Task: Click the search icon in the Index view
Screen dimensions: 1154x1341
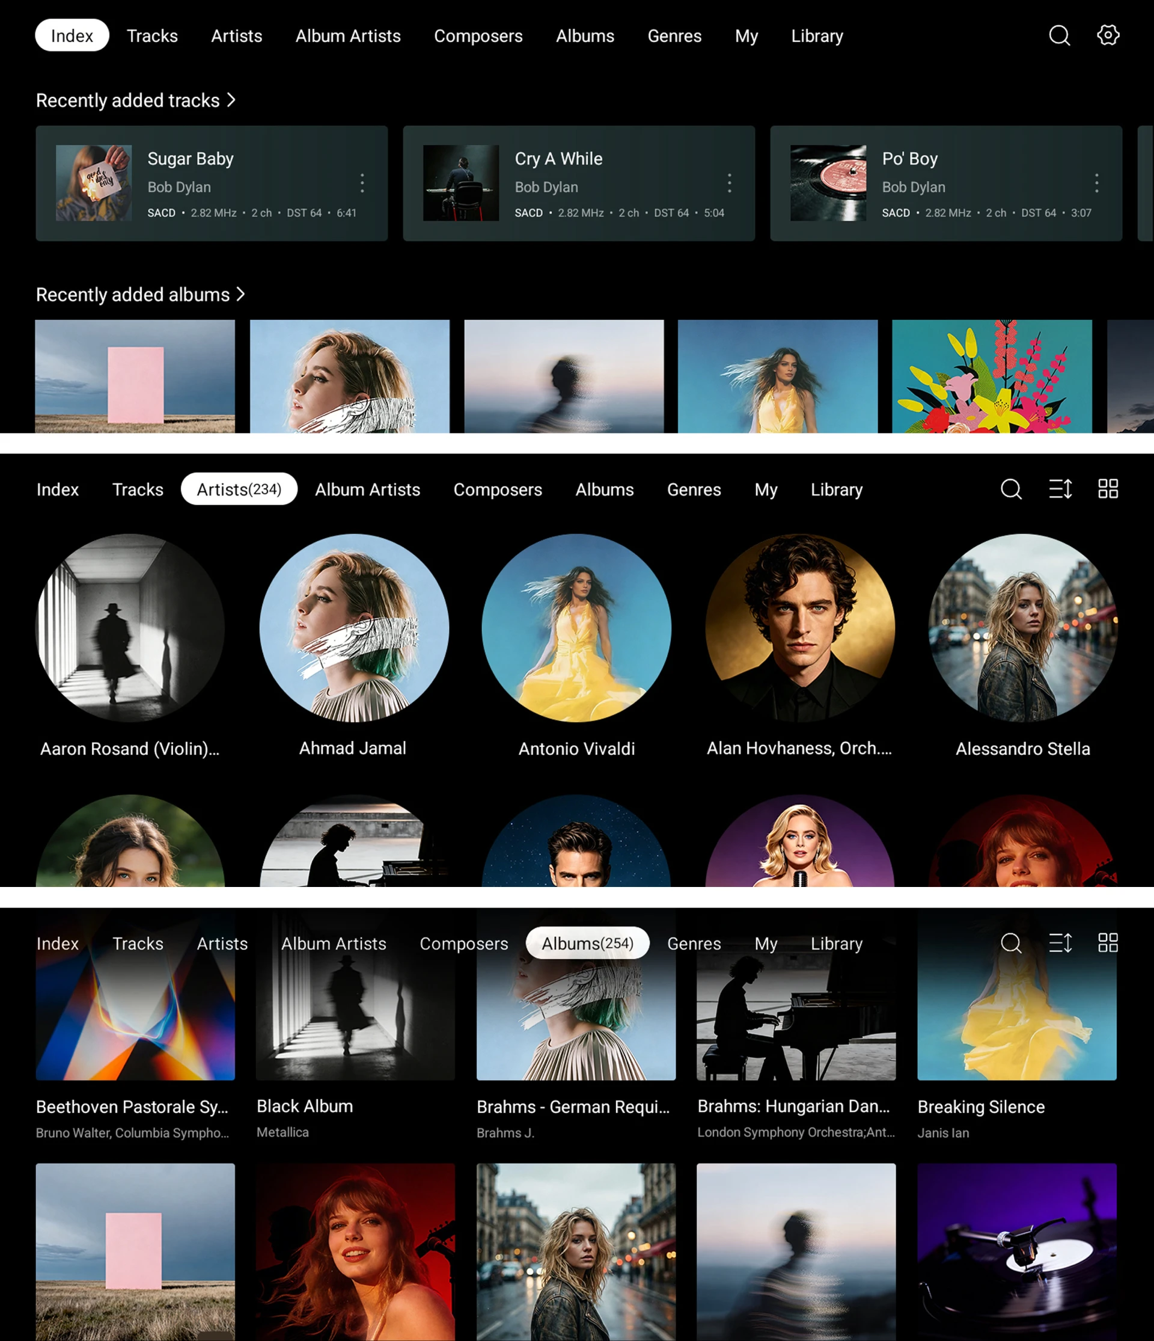Action: click(1059, 35)
